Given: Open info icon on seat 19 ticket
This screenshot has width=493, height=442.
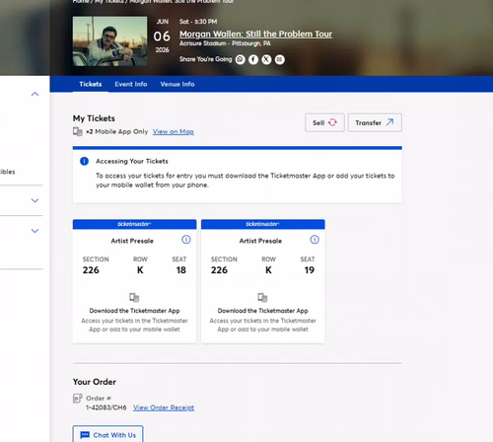Looking at the screenshot, I should coord(315,240).
